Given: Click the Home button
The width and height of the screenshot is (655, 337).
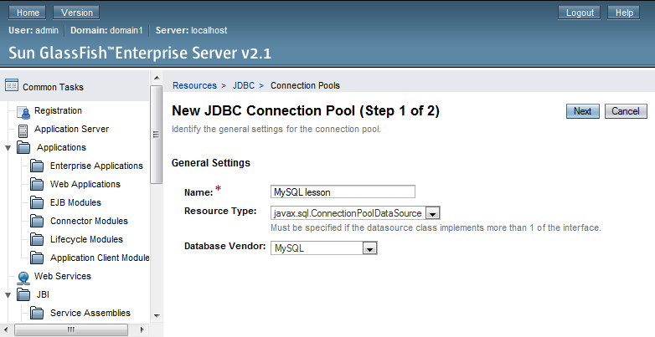Looking at the screenshot, I should (x=28, y=13).
